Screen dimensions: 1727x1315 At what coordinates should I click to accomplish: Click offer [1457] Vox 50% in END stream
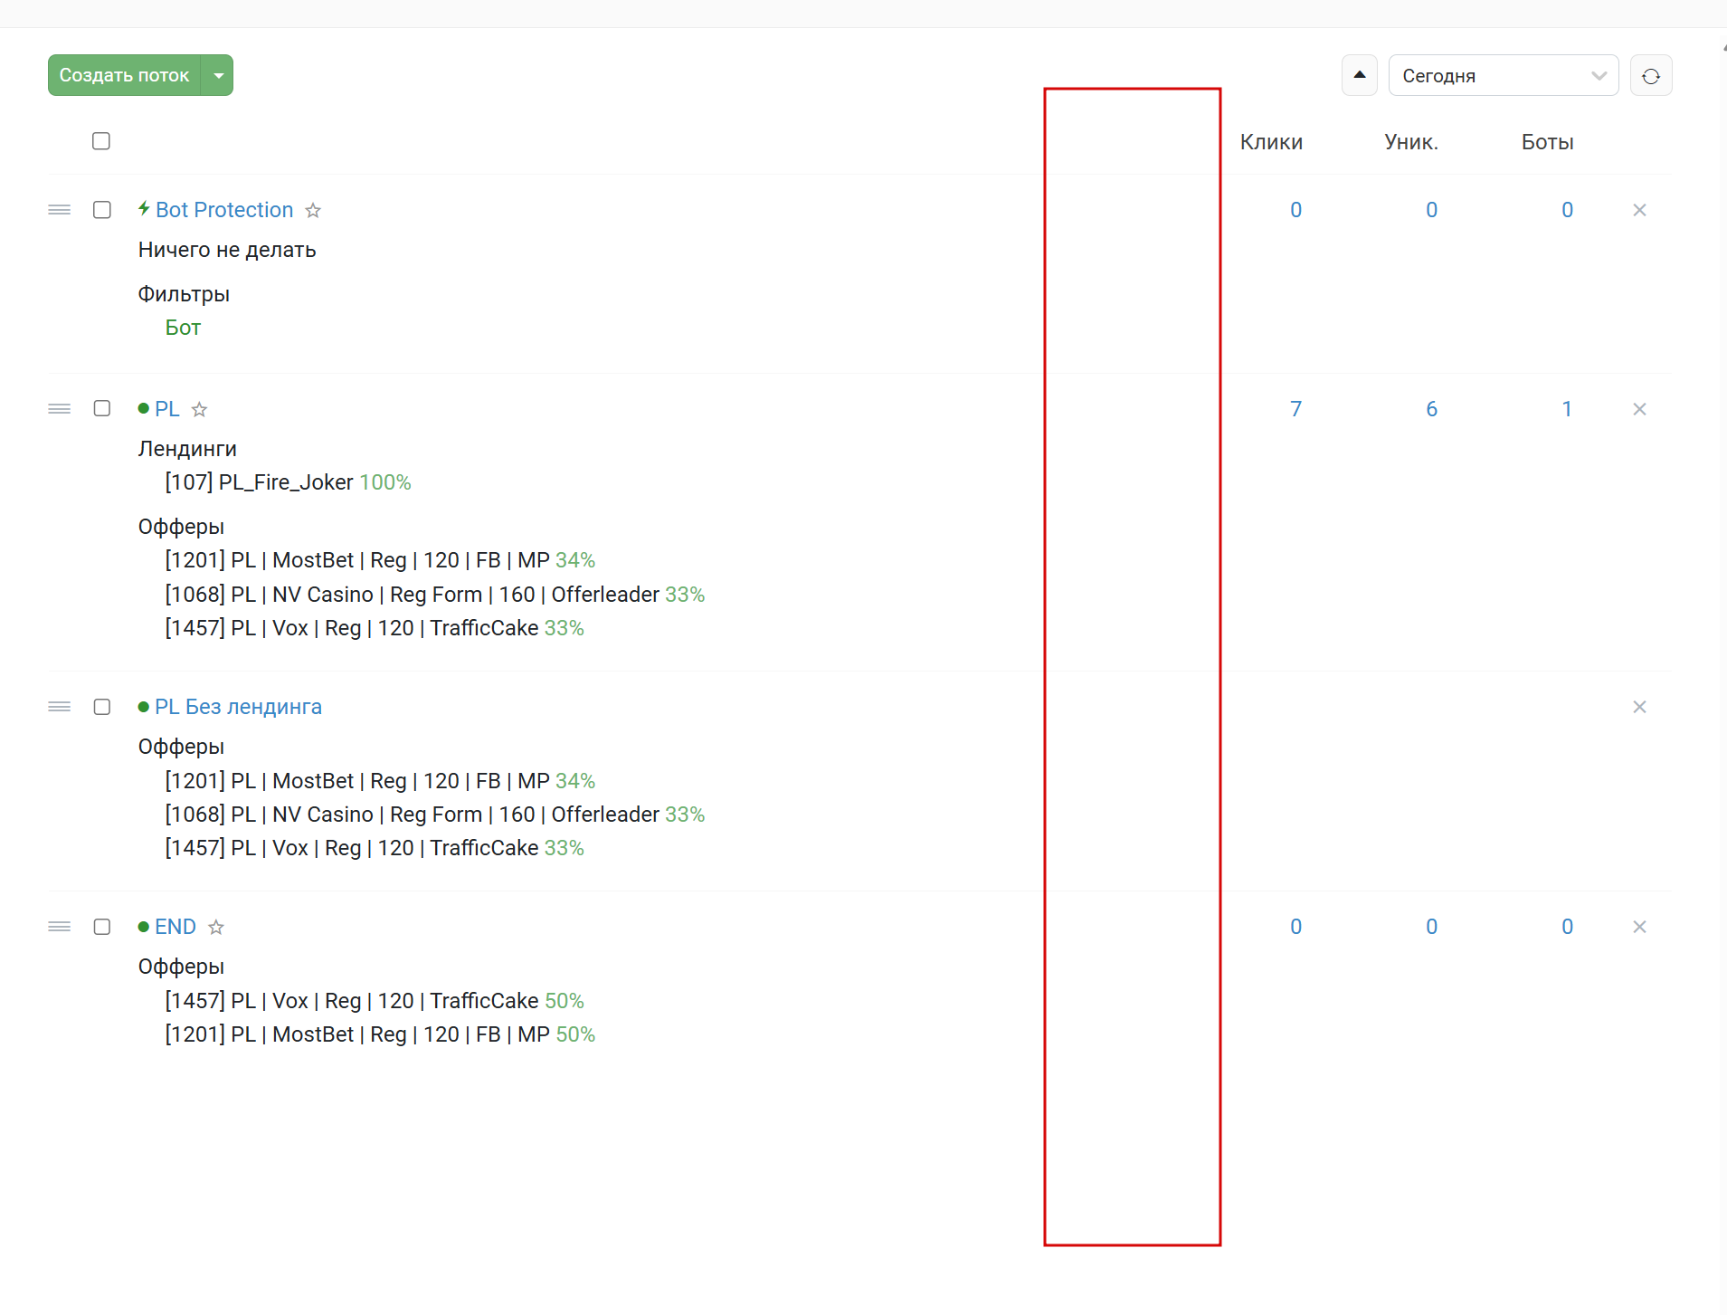pos(375,1001)
